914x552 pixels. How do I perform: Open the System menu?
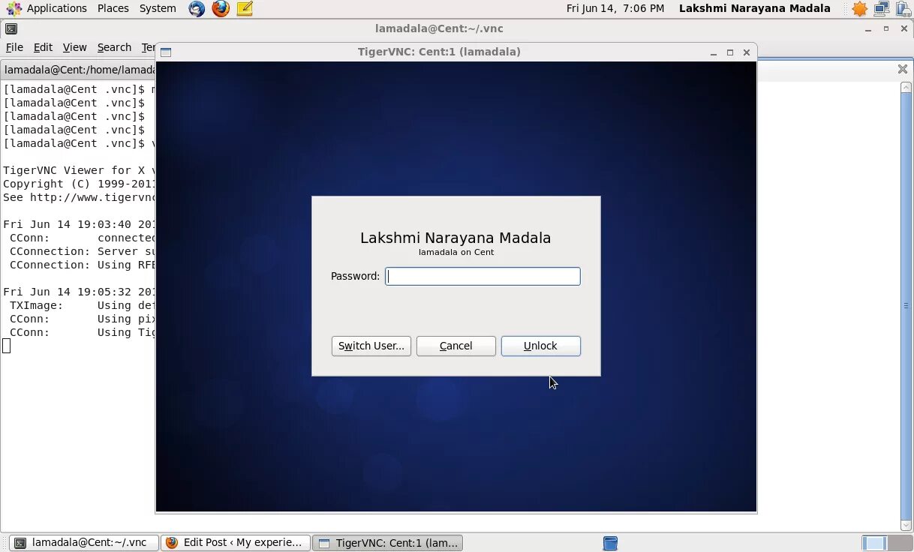(x=157, y=8)
